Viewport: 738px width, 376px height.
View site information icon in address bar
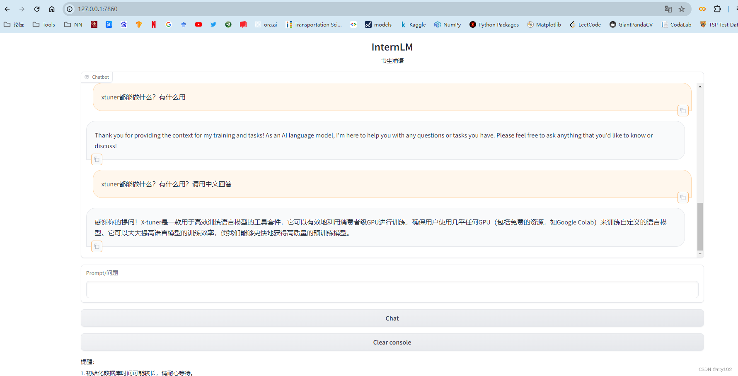70,9
